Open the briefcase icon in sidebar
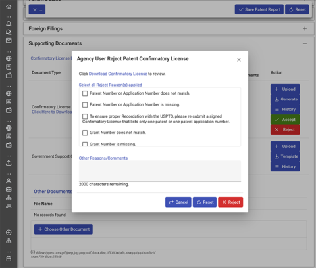 click(x=9, y=189)
